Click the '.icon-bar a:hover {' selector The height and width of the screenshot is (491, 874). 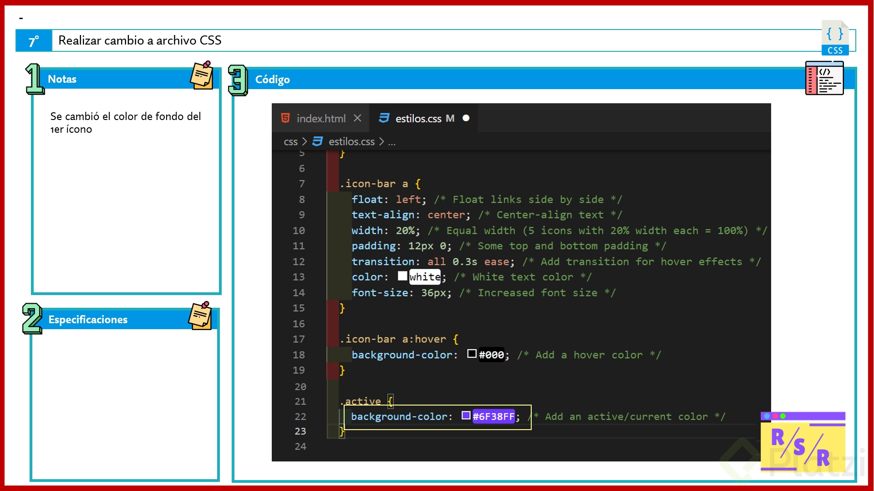[399, 339]
